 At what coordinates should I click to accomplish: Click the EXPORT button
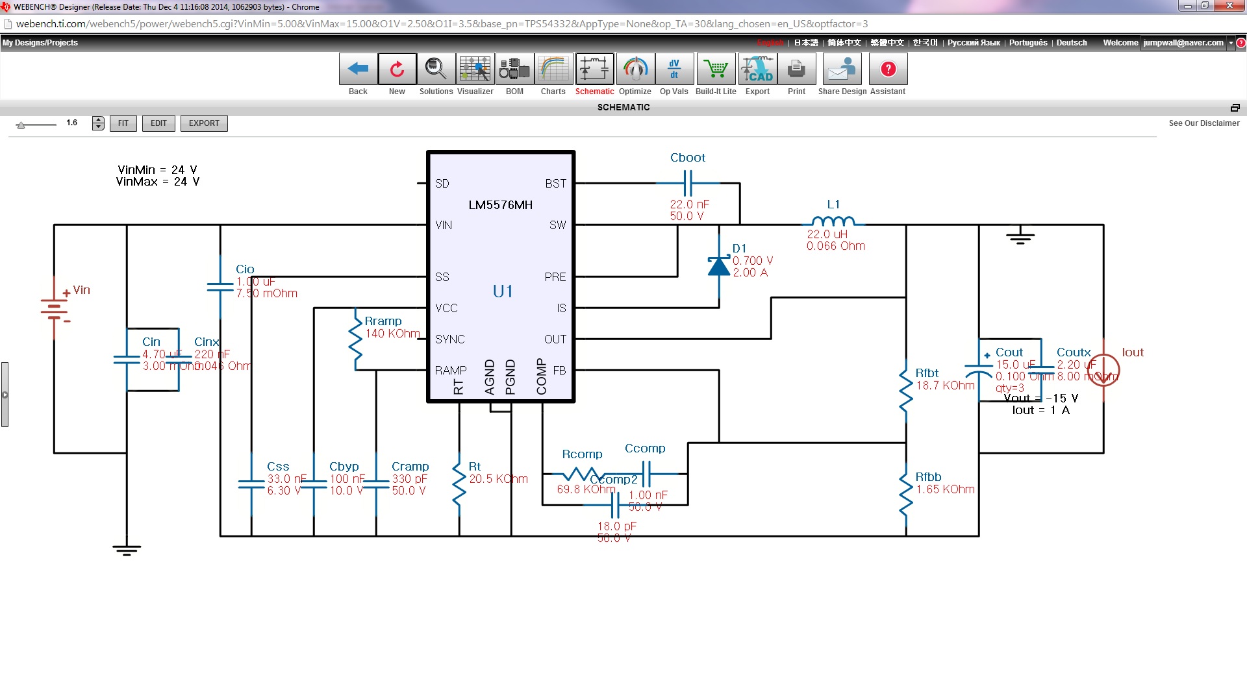point(204,123)
